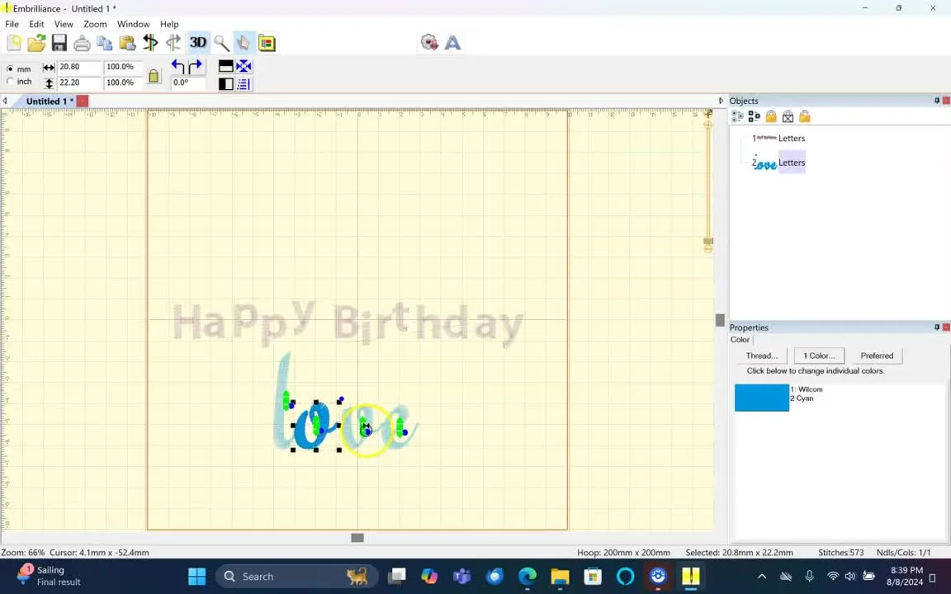Click the rotate right arrow icon

(195, 66)
